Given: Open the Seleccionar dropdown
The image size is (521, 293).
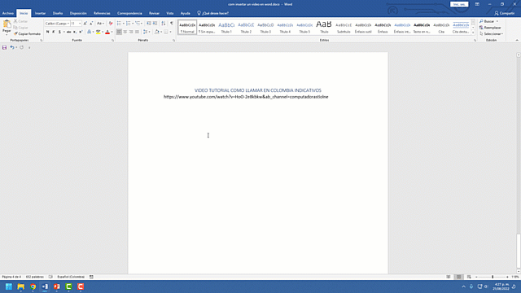Looking at the screenshot, I should (492, 34).
